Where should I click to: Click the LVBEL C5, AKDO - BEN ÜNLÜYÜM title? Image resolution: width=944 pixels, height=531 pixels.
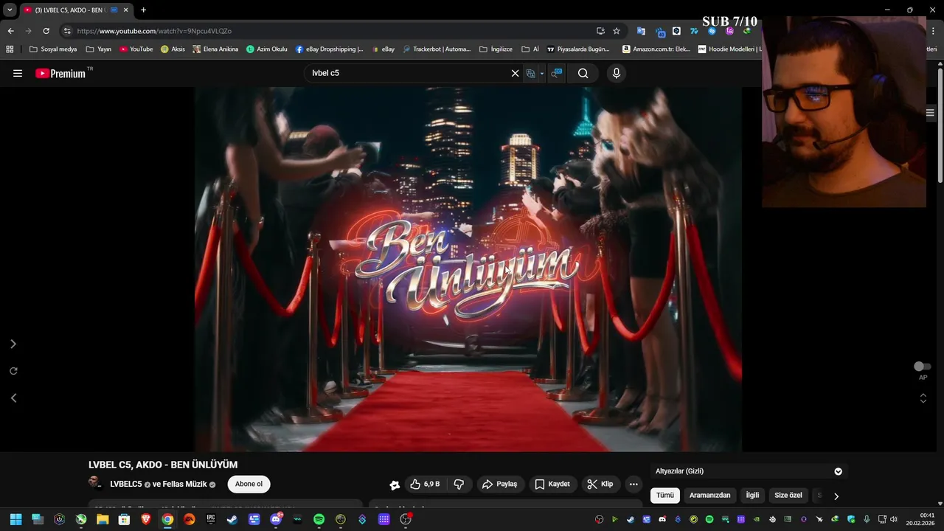pos(163,465)
